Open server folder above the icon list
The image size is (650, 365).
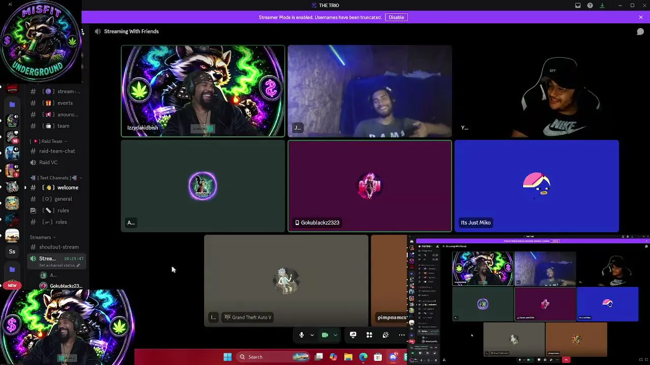[12, 104]
